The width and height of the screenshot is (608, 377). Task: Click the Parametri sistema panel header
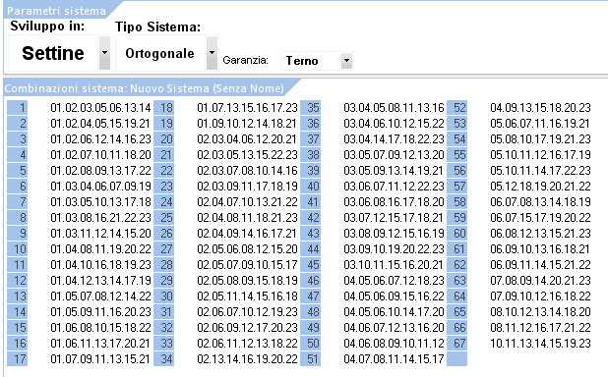[x=57, y=11]
